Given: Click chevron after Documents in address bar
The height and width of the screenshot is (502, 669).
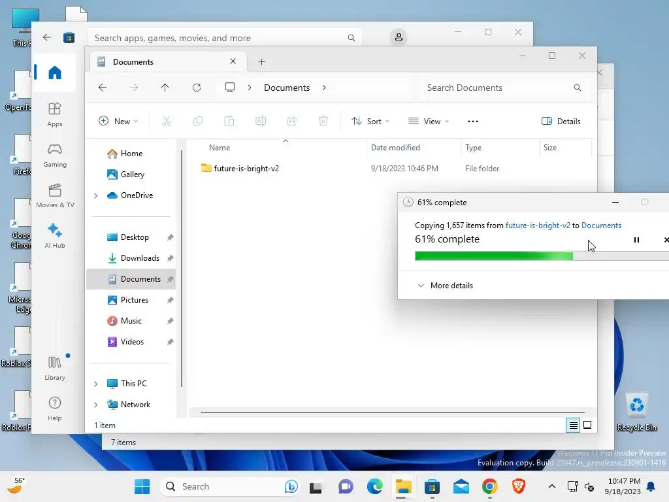Looking at the screenshot, I should tap(324, 88).
